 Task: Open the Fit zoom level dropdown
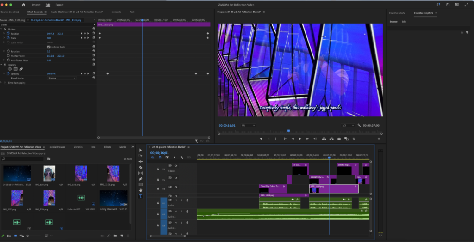point(249,125)
